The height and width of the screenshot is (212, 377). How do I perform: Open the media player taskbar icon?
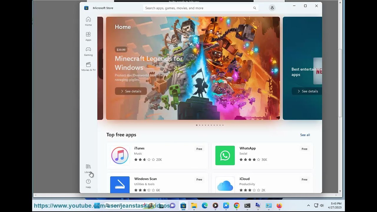tap(215, 206)
